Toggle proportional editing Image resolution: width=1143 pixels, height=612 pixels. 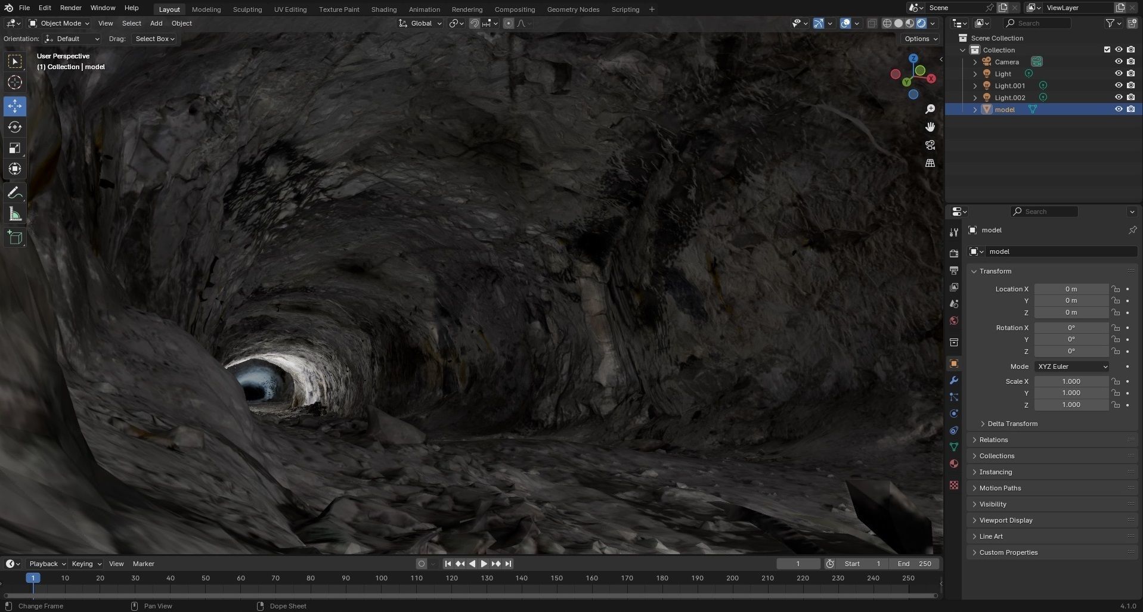pos(508,23)
